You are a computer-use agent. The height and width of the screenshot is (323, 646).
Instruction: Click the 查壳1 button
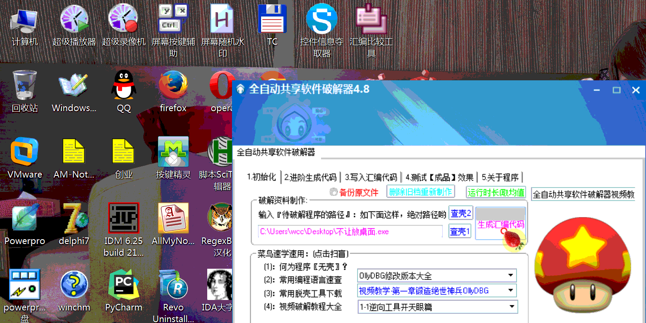(x=460, y=231)
